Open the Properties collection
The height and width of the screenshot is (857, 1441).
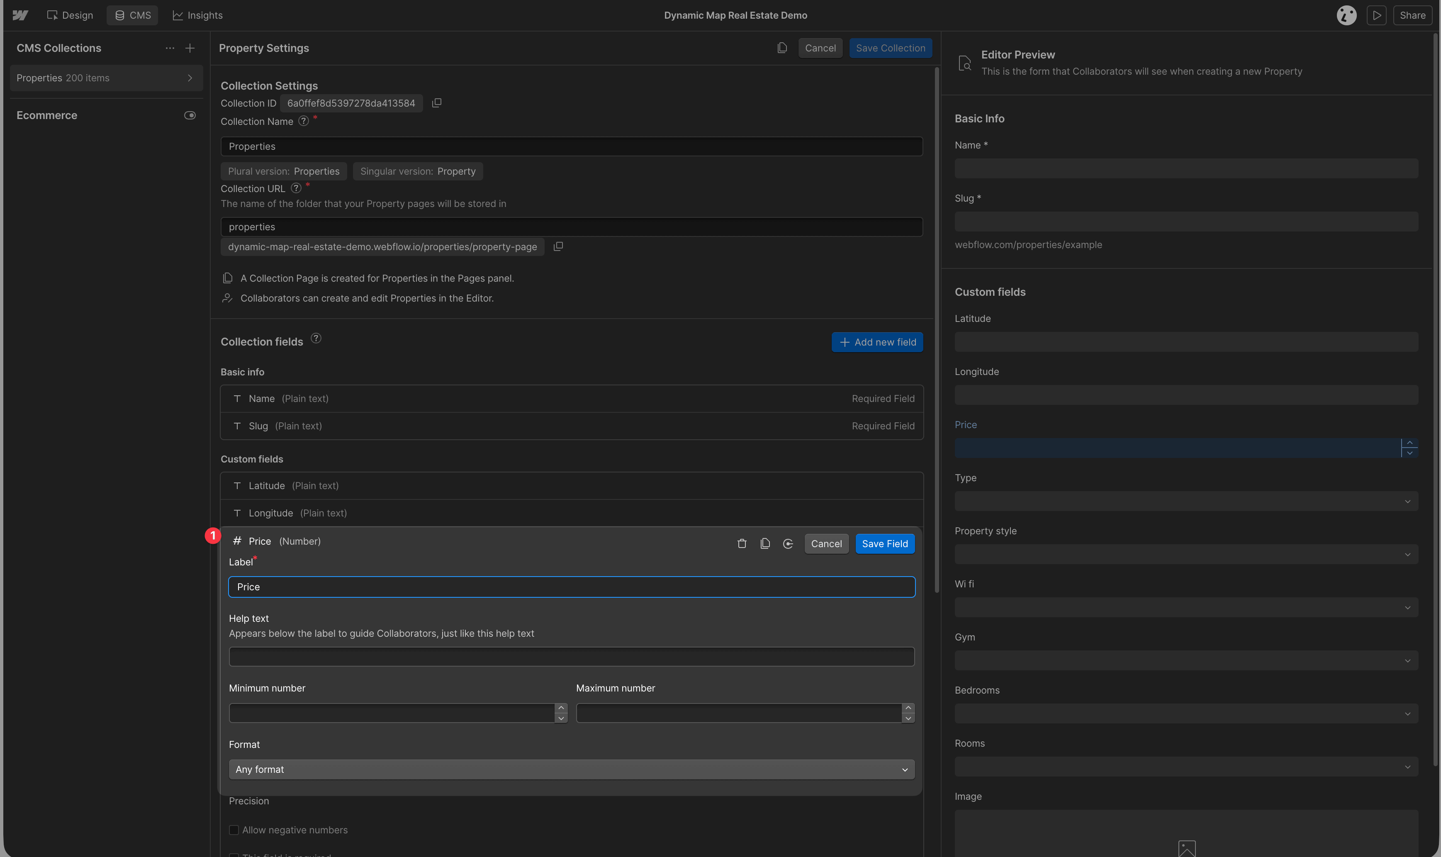pos(106,78)
